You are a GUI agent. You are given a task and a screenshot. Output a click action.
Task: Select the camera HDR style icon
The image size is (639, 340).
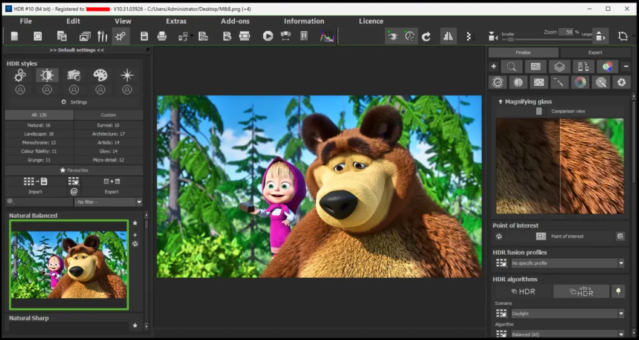(x=74, y=75)
